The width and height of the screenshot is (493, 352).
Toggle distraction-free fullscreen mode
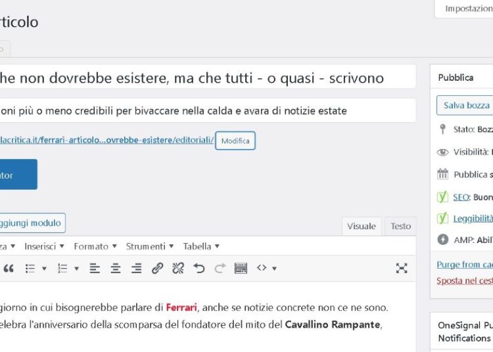402,268
